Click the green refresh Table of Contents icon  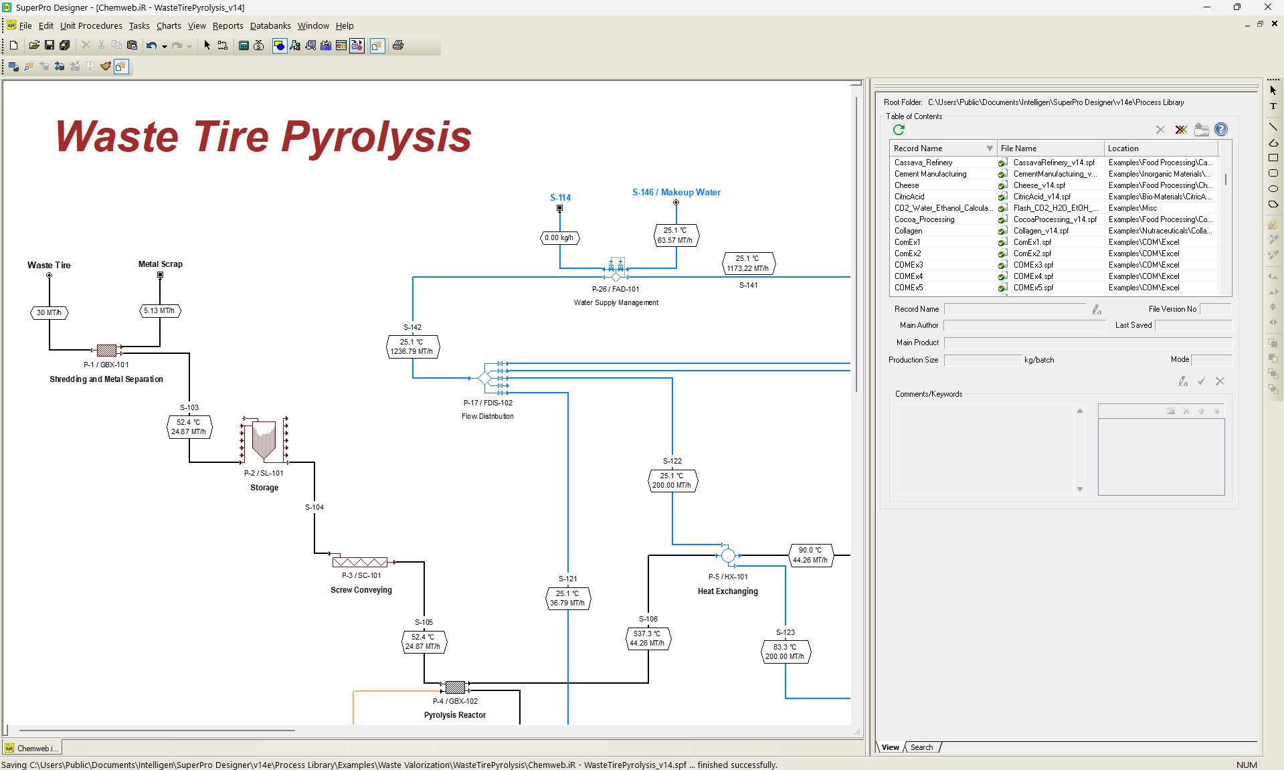pos(899,130)
